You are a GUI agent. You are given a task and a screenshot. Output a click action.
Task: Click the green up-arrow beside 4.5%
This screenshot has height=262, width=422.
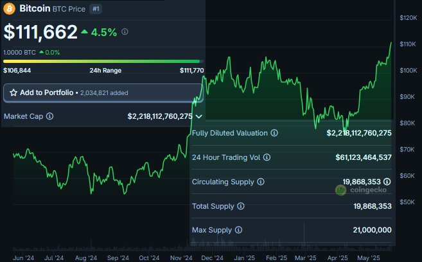tap(85, 31)
